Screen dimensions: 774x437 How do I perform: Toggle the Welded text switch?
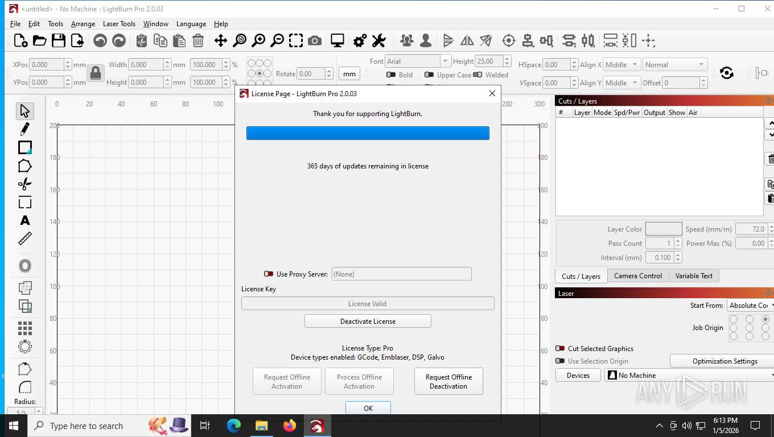[x=477, y=75]
